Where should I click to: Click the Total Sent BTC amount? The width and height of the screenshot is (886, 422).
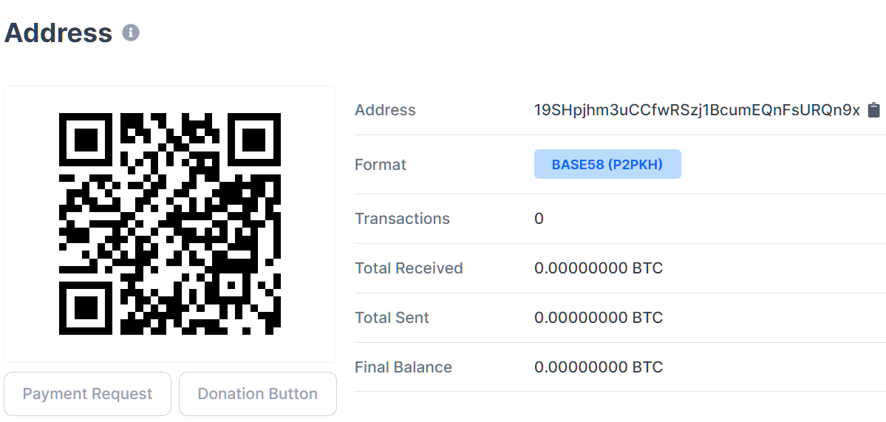pyautogui.click(x=599, y=318)
